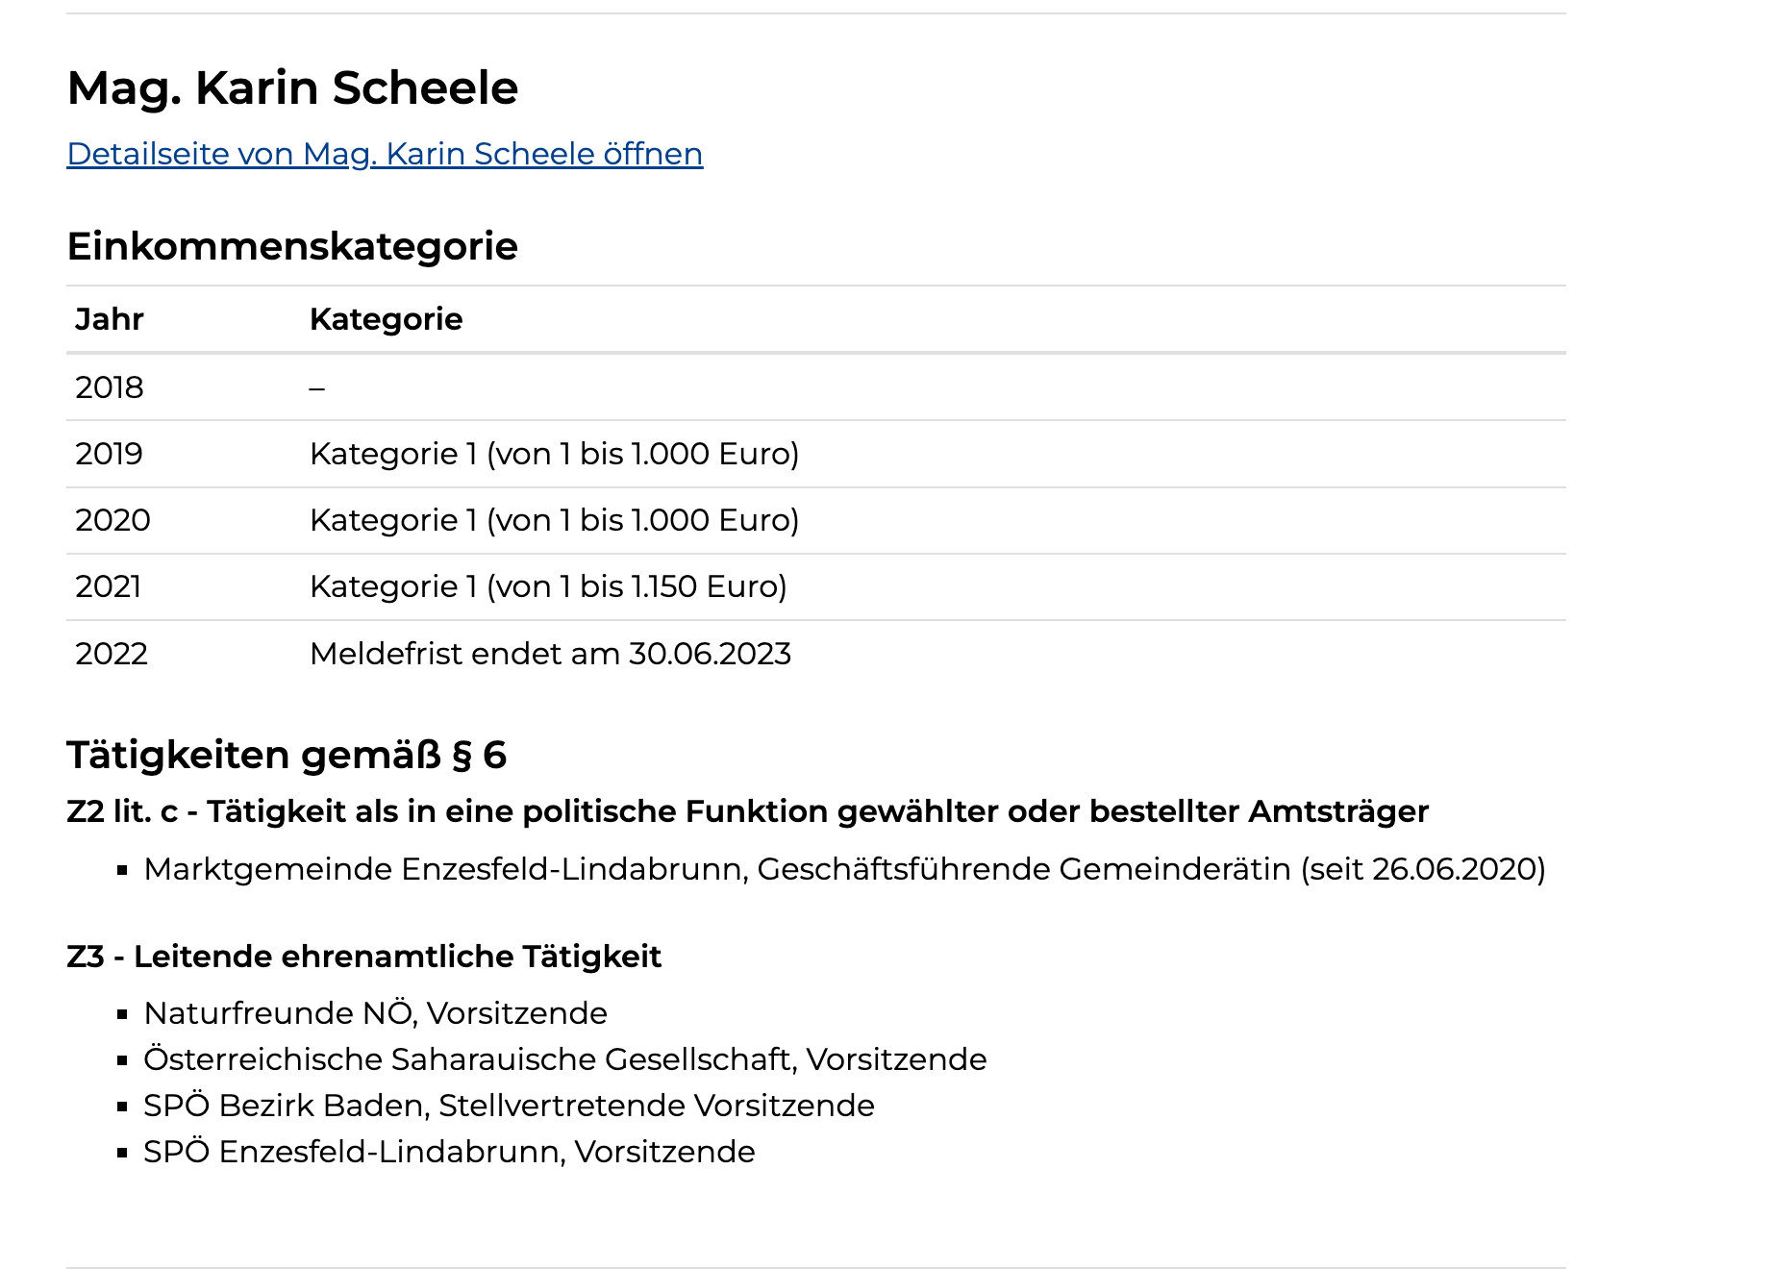
Task: Click the Z3 Leitende ehrenamtliche Tätigkeit subheading
Action: pos(363,957)
